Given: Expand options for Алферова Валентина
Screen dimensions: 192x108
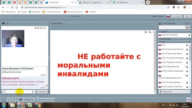Looking at the screenshot, I should pos(185,75).
